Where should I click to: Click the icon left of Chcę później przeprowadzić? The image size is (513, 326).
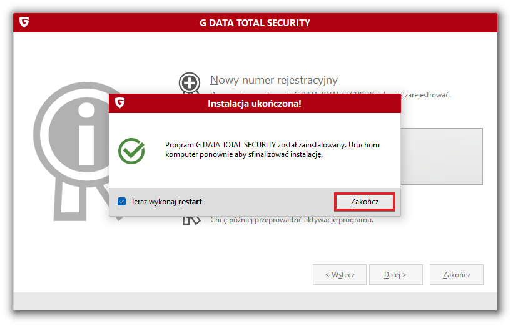(x=191, y=220)
